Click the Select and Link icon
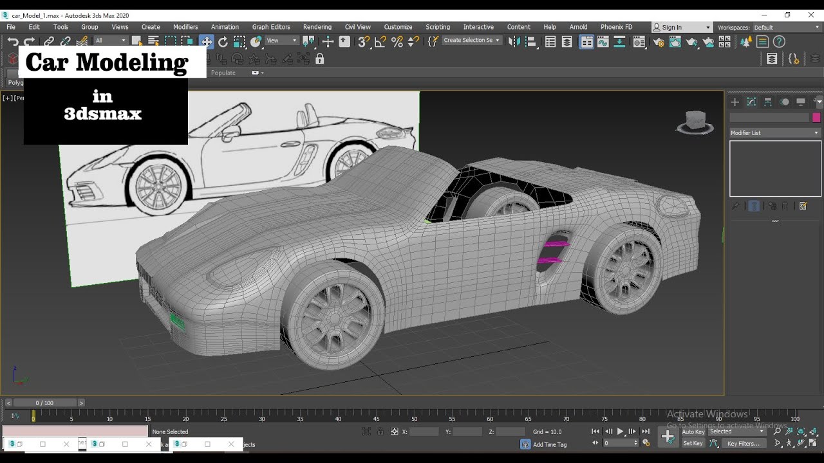 pos(49,42)
